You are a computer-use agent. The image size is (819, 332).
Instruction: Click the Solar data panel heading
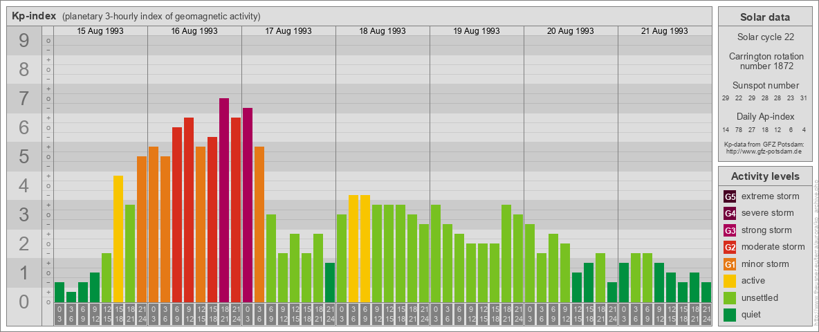(764, 17)
